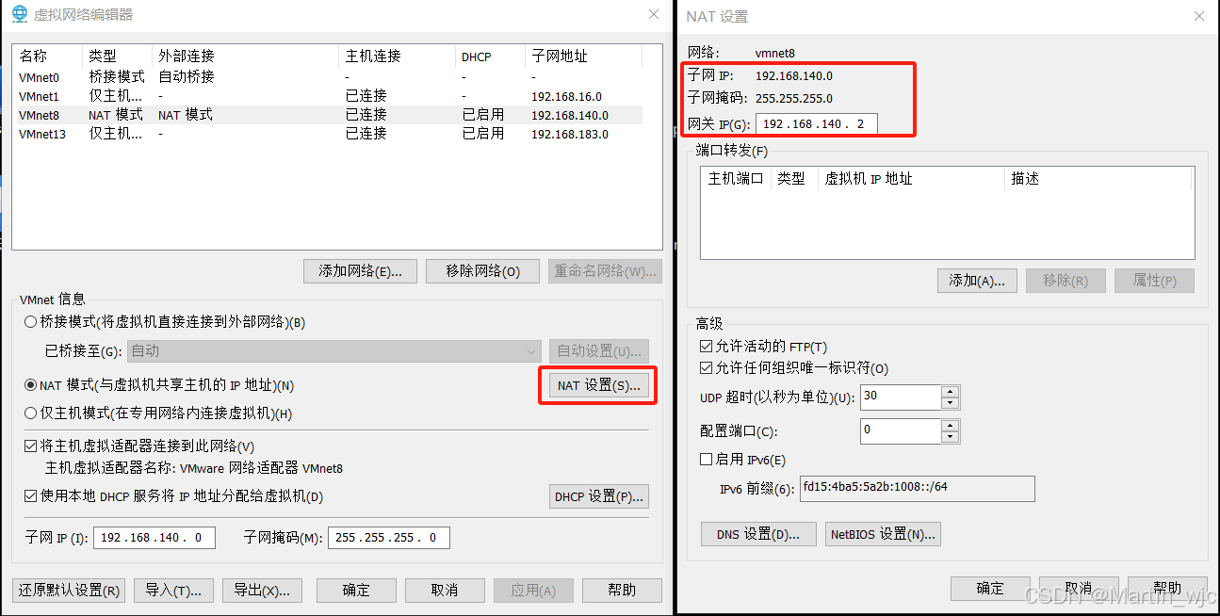This screenshot has height=616, width=1220.
Task: Click the 网关 IP input field
Action: coord(817,124)
